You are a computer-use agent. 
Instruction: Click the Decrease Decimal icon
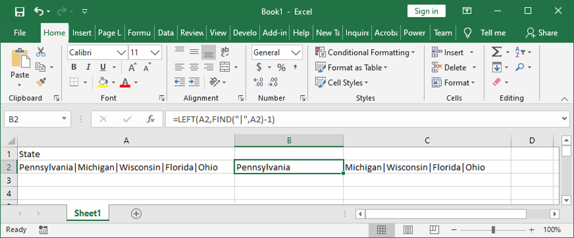click(273, 82)
